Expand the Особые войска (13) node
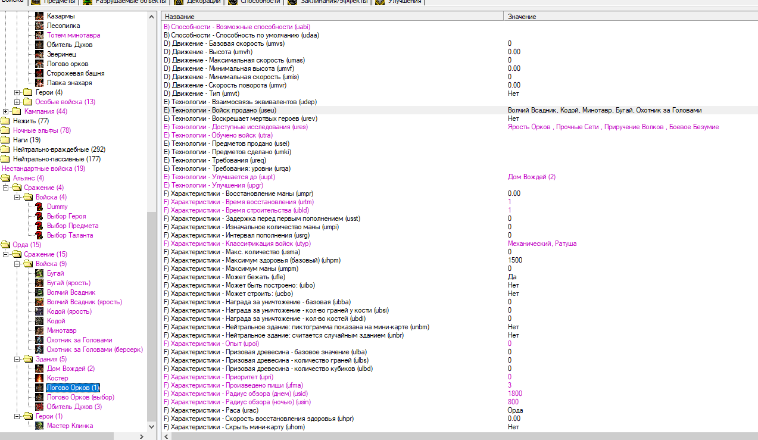758x440 pixels. coord(17,102)
